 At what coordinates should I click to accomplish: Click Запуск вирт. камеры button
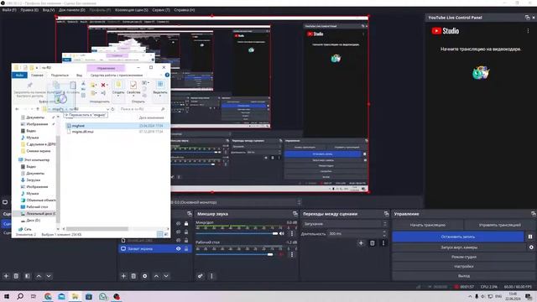tap(459, 247)
